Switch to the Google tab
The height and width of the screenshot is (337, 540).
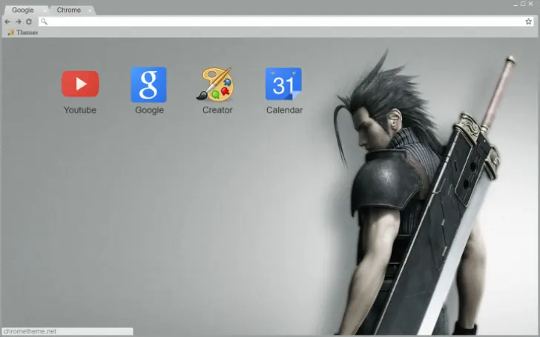[22, 10]
